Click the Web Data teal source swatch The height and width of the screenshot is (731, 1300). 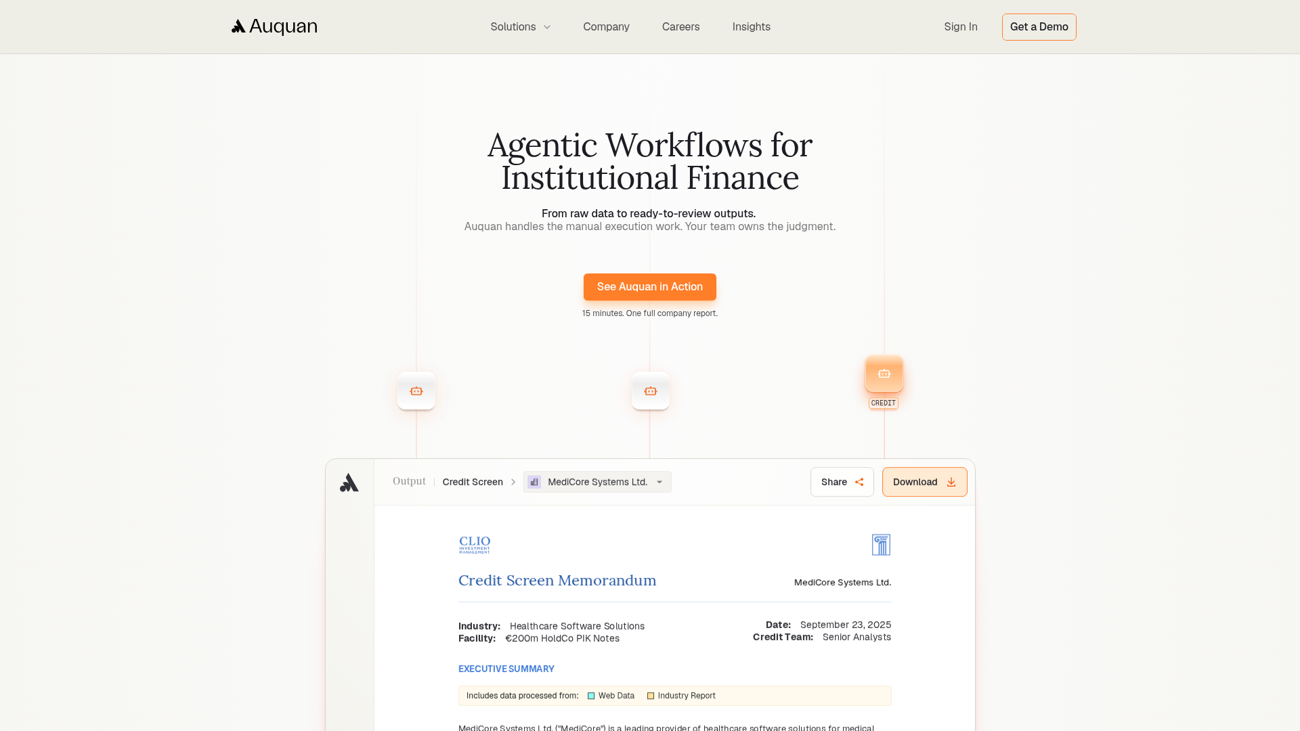[x=591, y=696]
